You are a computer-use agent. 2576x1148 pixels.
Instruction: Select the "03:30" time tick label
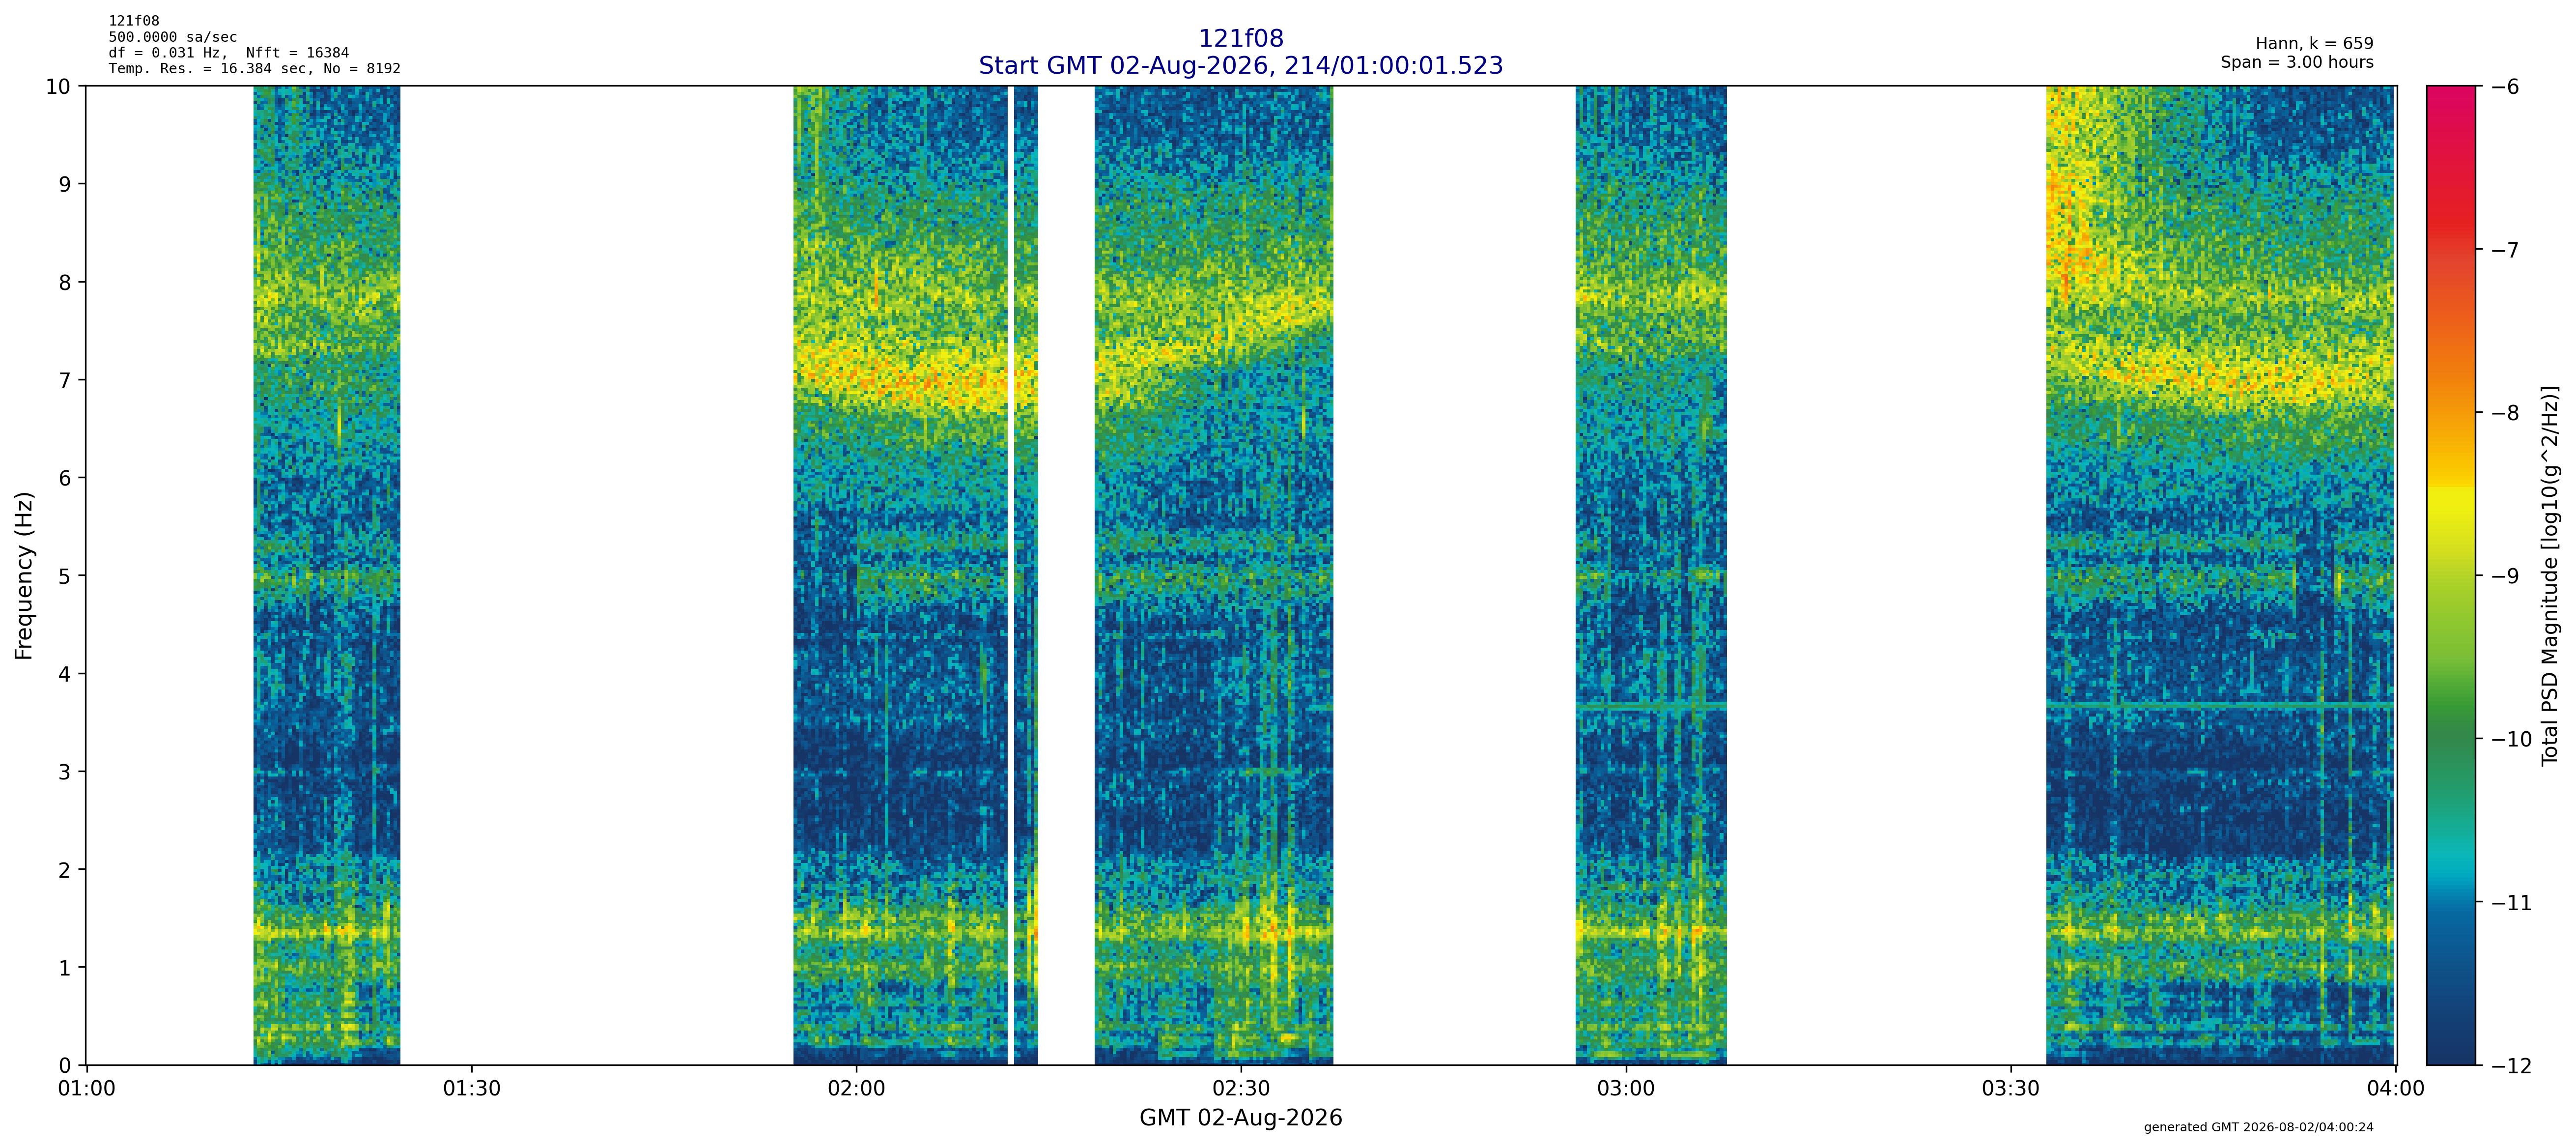click(2011, 1088)
